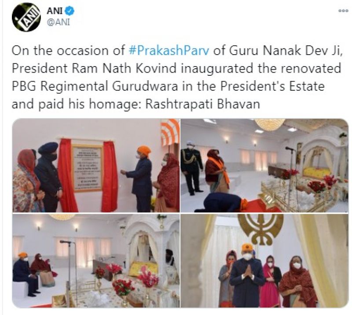Image resolution: width=352 pixels, height=315 pixels.
Task: Click the blue verified badge
Action: click(70, 11)
